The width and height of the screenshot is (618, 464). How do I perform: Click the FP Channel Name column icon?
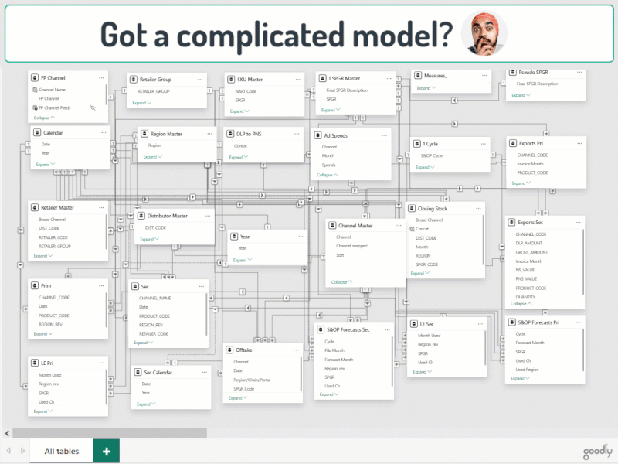click(35, 90)
